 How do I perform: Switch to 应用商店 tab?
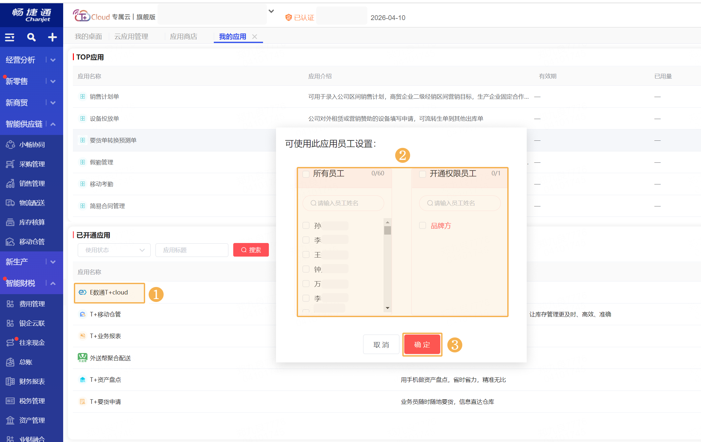pos(184,37)
